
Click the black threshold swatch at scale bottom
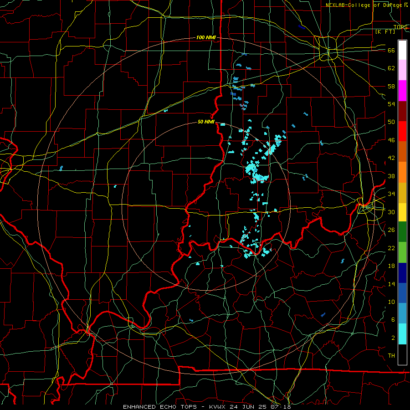tap(402, 354)
